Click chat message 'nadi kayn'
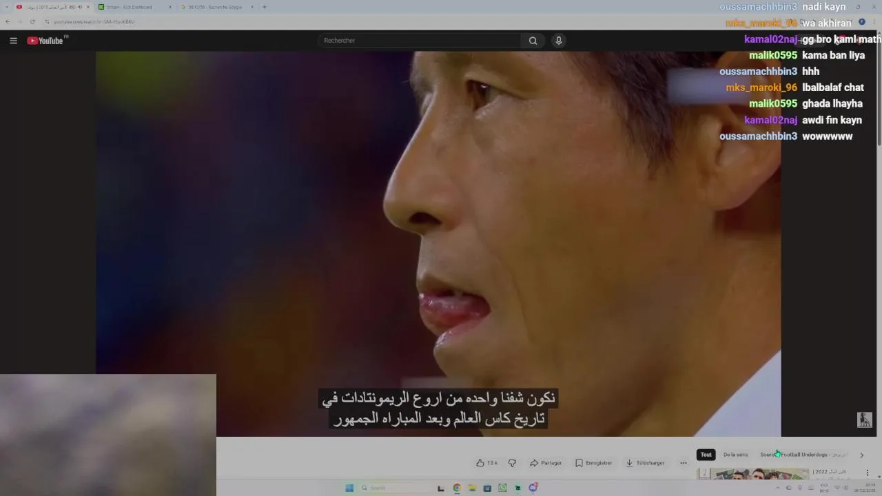This screenshot has width=882, height=496. coord(824,7)
